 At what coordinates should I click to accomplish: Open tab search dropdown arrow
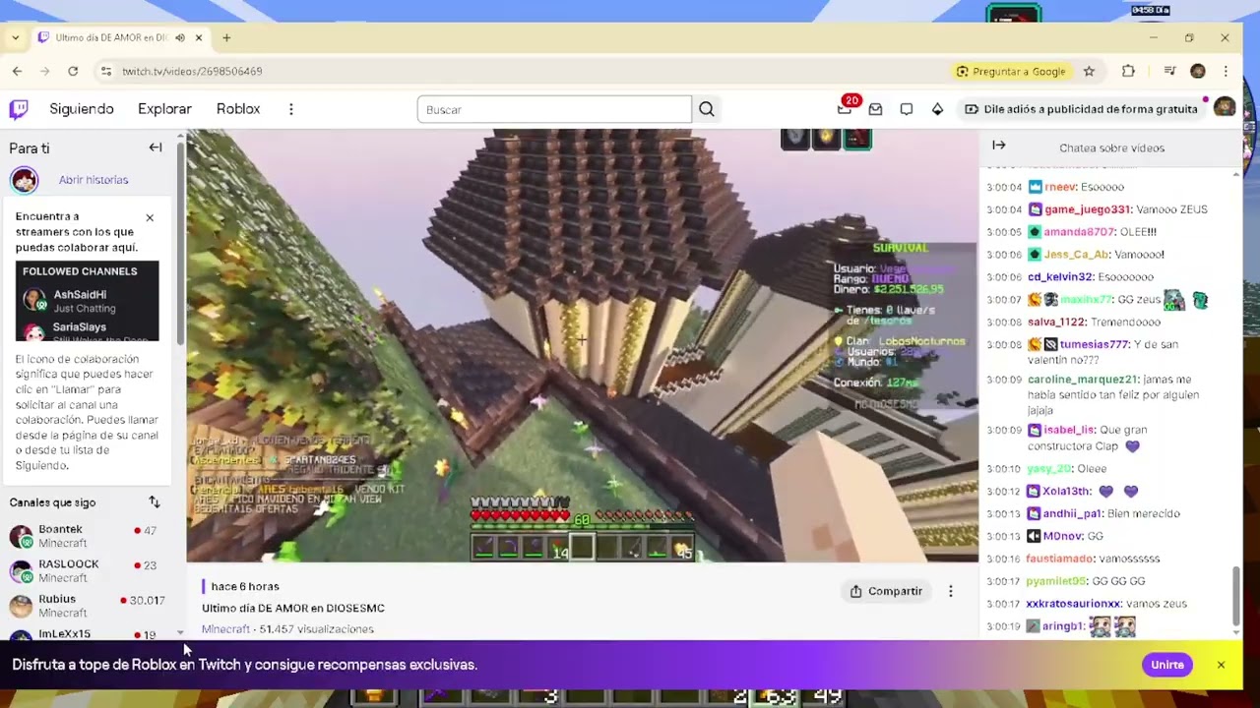(15, 37)
